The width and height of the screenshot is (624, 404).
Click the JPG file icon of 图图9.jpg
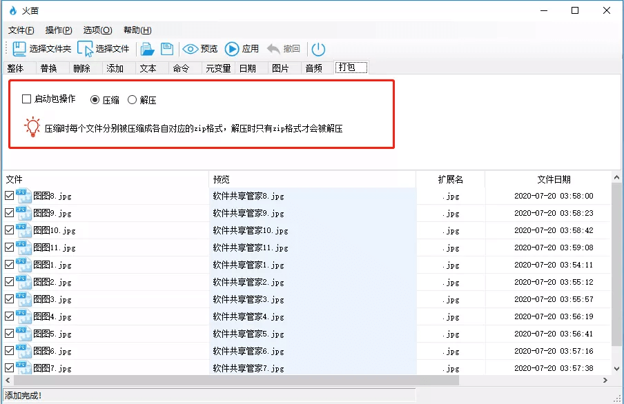(x=24, y=213)
